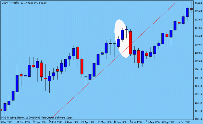Screen dimensions: 203x124
Task: Click the 114.00 price axis label
Action: 198,3
